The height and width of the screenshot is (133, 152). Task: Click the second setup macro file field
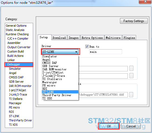tap(103, 76)
